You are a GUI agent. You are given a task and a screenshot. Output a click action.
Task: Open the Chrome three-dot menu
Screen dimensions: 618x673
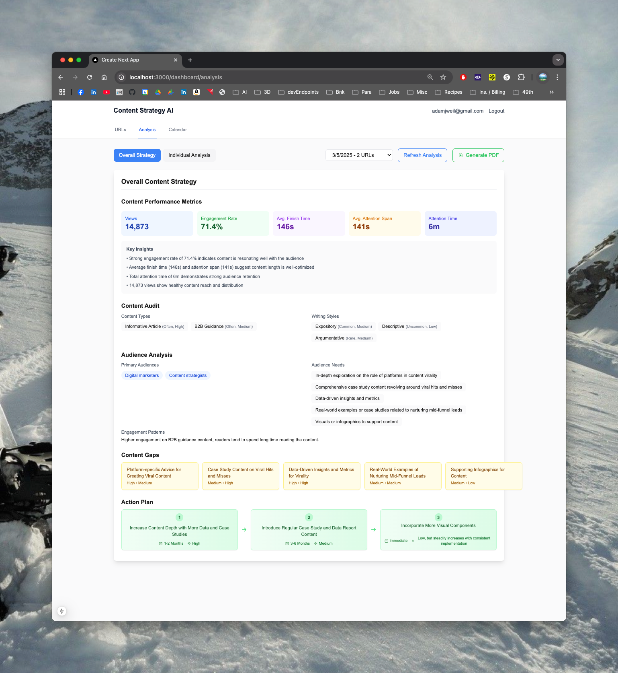point(557,77)
